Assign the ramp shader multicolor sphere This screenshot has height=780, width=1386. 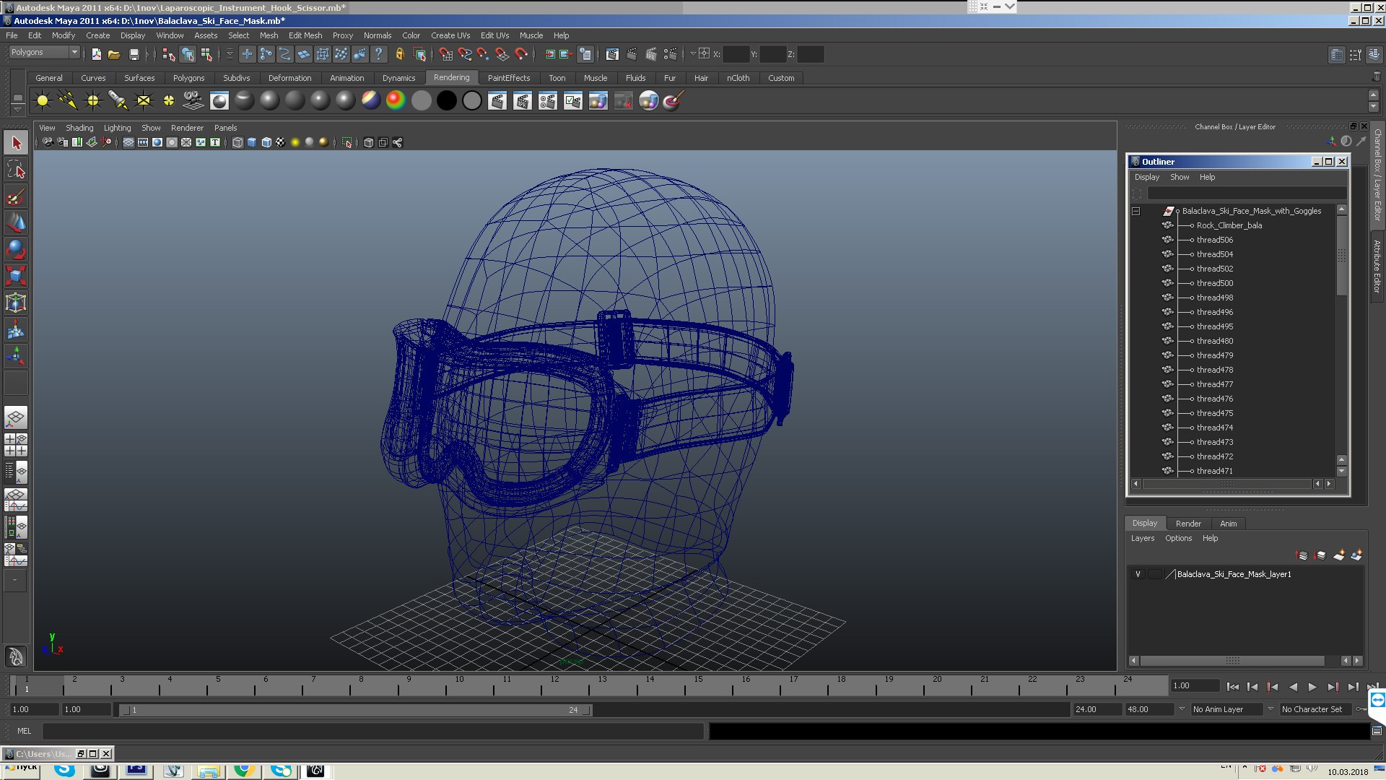396,101
